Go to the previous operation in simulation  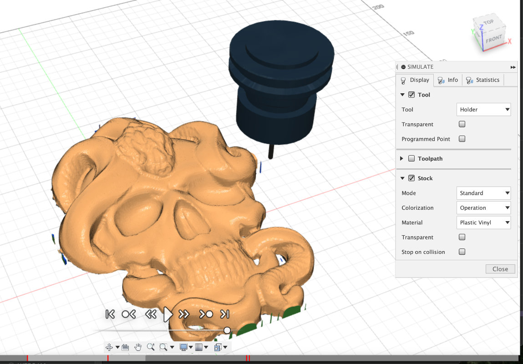point(128,314)
